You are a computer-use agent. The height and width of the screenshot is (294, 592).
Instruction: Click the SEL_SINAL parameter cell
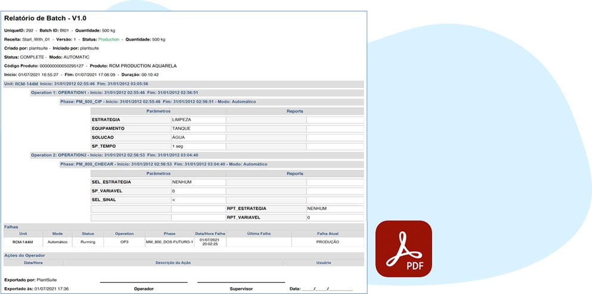[x=130, y=200]
